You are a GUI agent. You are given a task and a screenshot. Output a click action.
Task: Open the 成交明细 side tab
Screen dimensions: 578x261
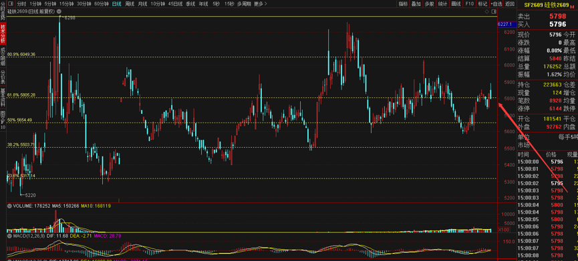click(3, 56)
